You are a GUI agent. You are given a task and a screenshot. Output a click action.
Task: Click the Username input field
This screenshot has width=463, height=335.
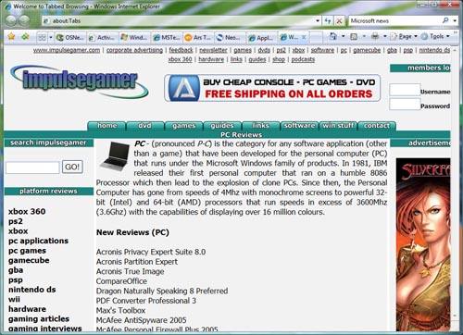pos(405,90)
